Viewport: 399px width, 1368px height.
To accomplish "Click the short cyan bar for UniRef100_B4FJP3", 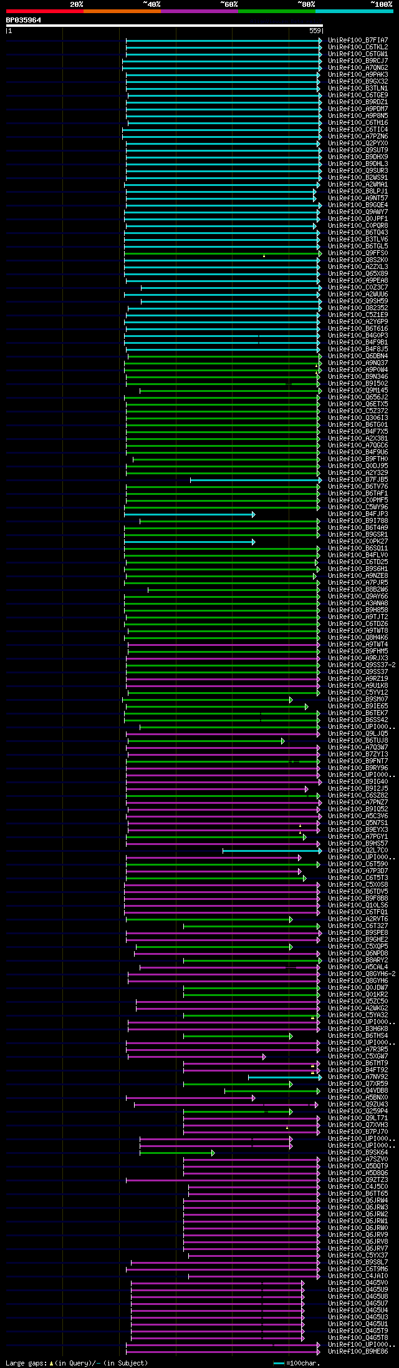I will pos(190,514).
